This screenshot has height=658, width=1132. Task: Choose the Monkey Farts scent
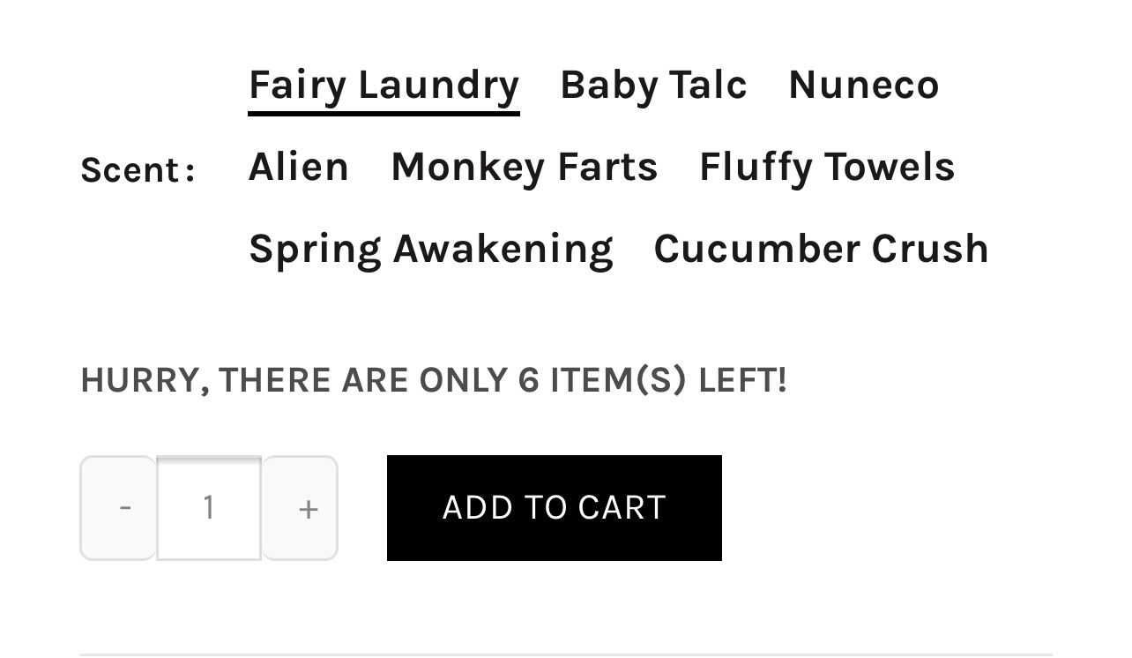tap(524, 167)
